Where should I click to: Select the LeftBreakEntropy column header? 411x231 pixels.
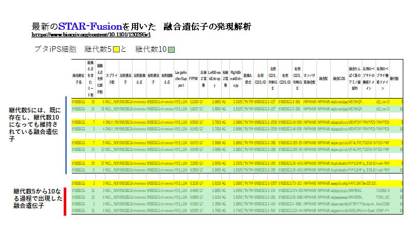(x=214, y=79)
